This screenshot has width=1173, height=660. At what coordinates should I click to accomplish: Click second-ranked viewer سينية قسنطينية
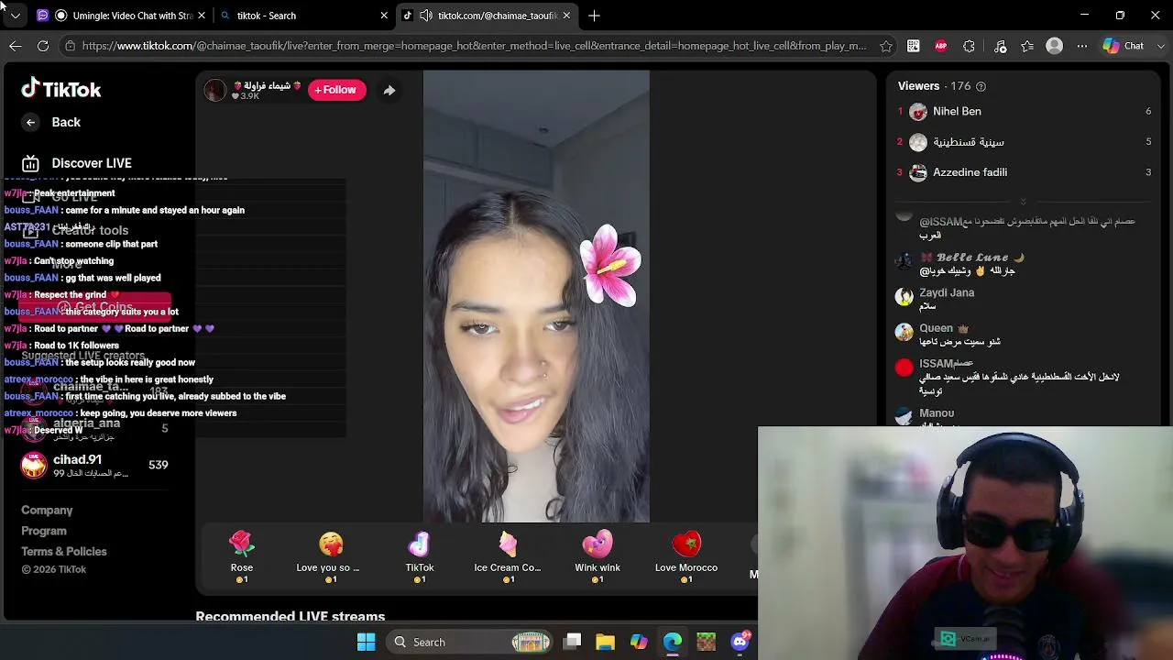[x=968, y=142]
